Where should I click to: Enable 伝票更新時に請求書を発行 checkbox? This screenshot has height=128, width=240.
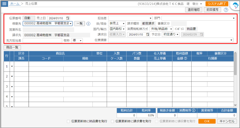tap(112, 121)
